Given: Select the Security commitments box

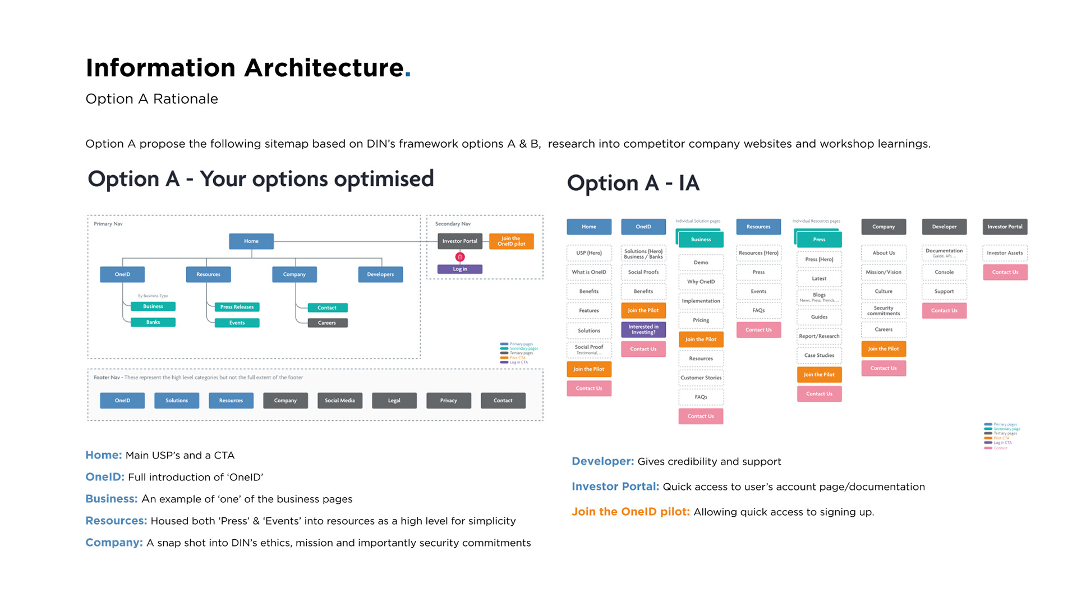Looking at the screenshot, I should [883, 310].
